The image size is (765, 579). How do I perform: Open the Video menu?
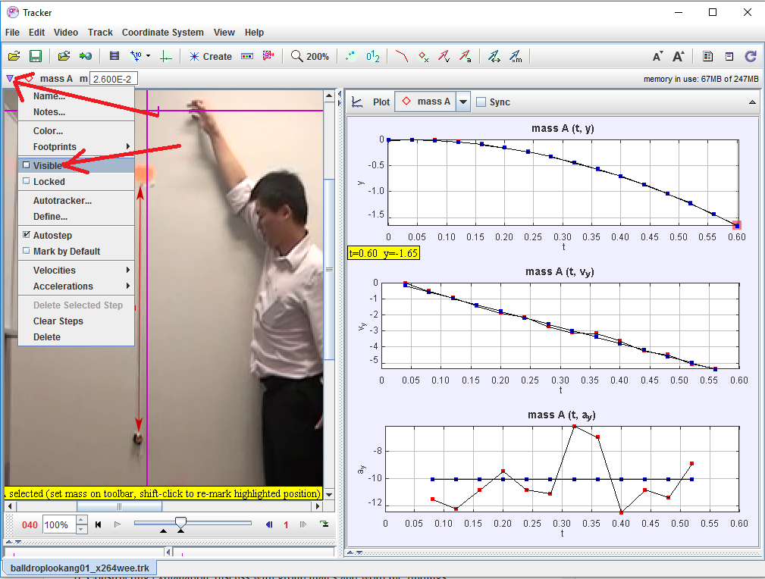(x=66, y=32)
